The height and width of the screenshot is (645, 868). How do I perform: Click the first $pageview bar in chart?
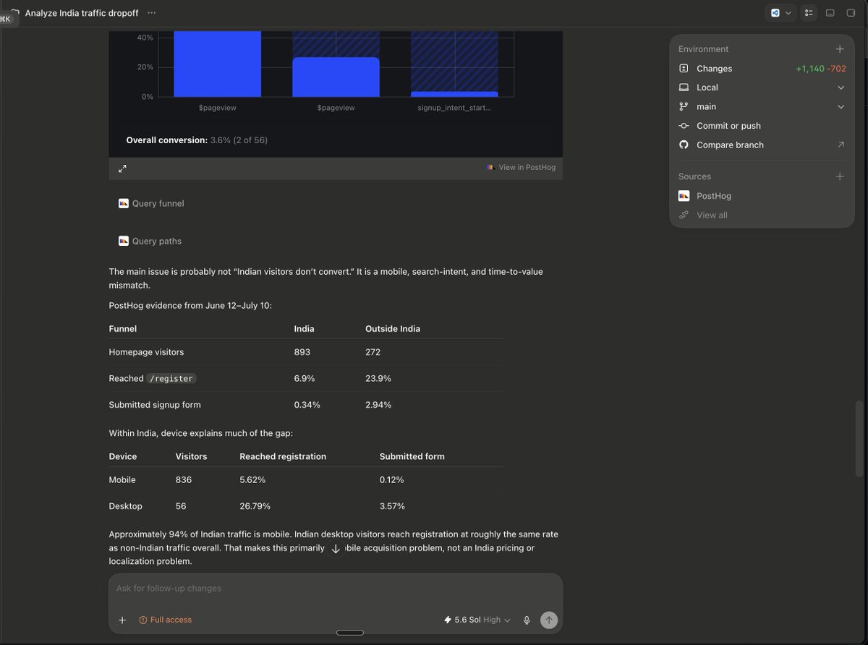click(x=218, y=64)
